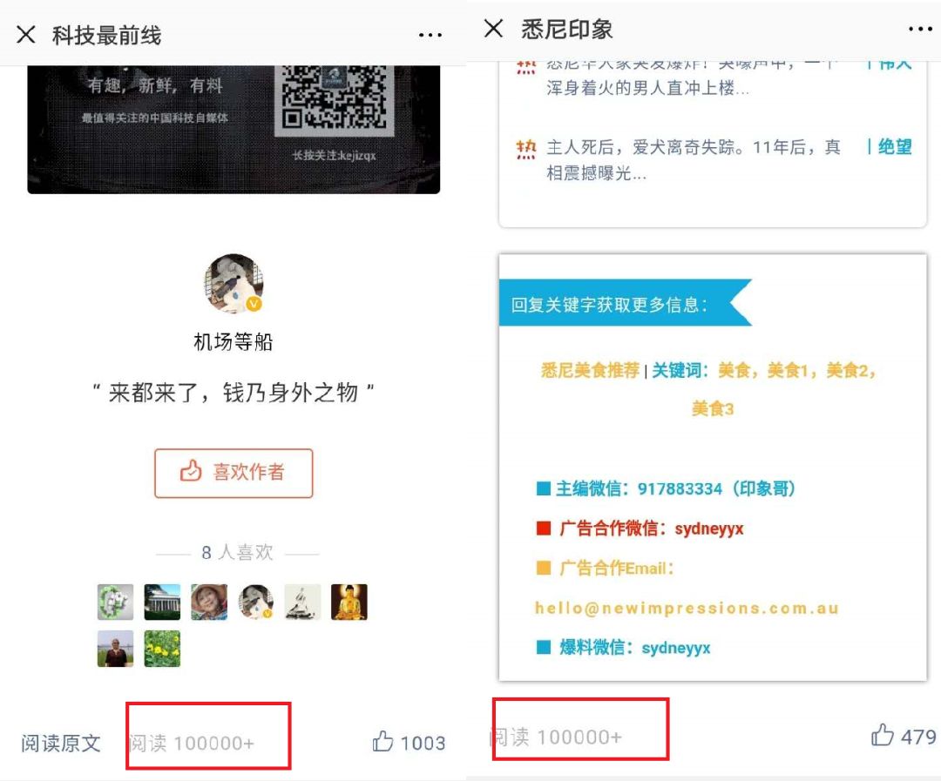The image size is (941, 781).
Task: Tap 回复关键字获取更多信息 banner
Action: (x=625, y=304)
